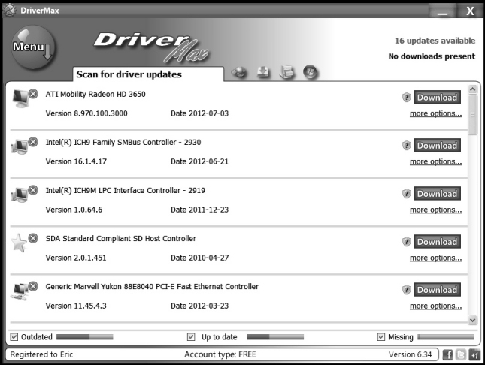Open the globe online tab icon
The height and width of the screenshot is (365, 485).
pos(239,72)
